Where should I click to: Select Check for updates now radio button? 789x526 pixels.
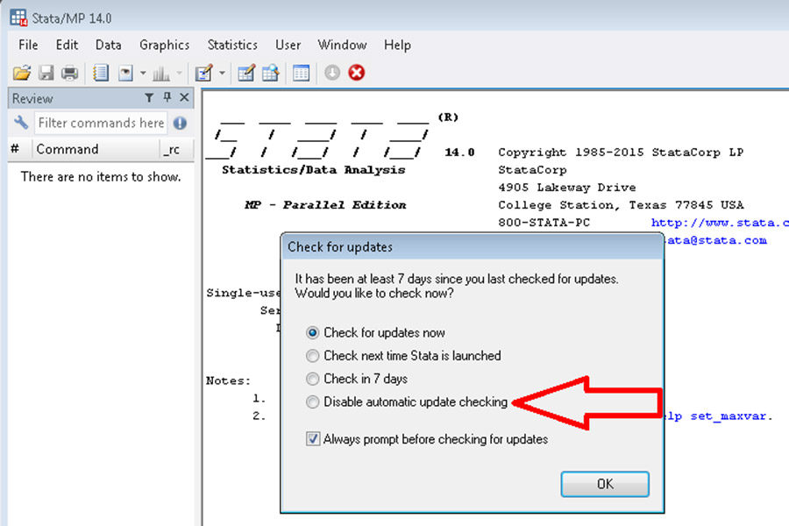click(312, 333)
